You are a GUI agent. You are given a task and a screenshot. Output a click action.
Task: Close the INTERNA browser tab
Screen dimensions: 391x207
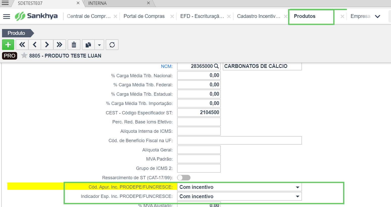(148, 3)
